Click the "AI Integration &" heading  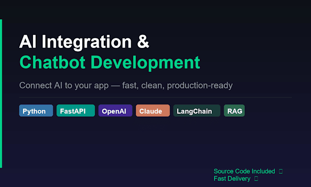click(84, 42)
